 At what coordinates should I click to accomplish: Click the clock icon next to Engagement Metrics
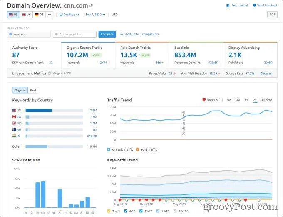[x=50, y=73]
